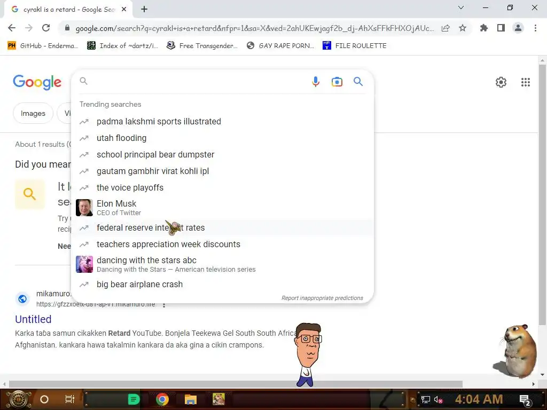Open the Google apps grid
This screenshot has width=547, height=410.
(526, 82)
